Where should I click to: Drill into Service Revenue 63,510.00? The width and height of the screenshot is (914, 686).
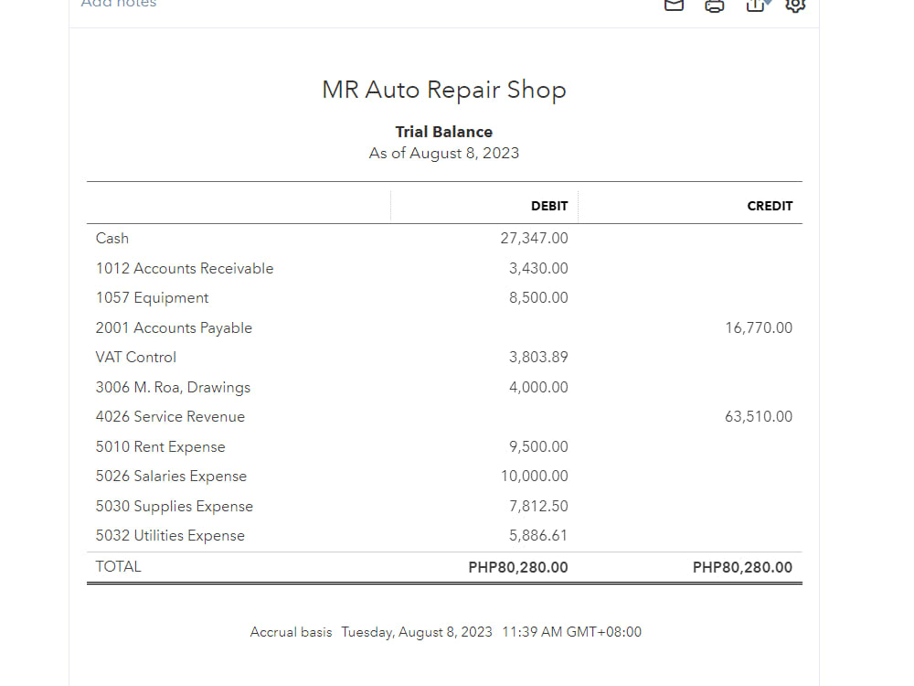pos(759,416)
